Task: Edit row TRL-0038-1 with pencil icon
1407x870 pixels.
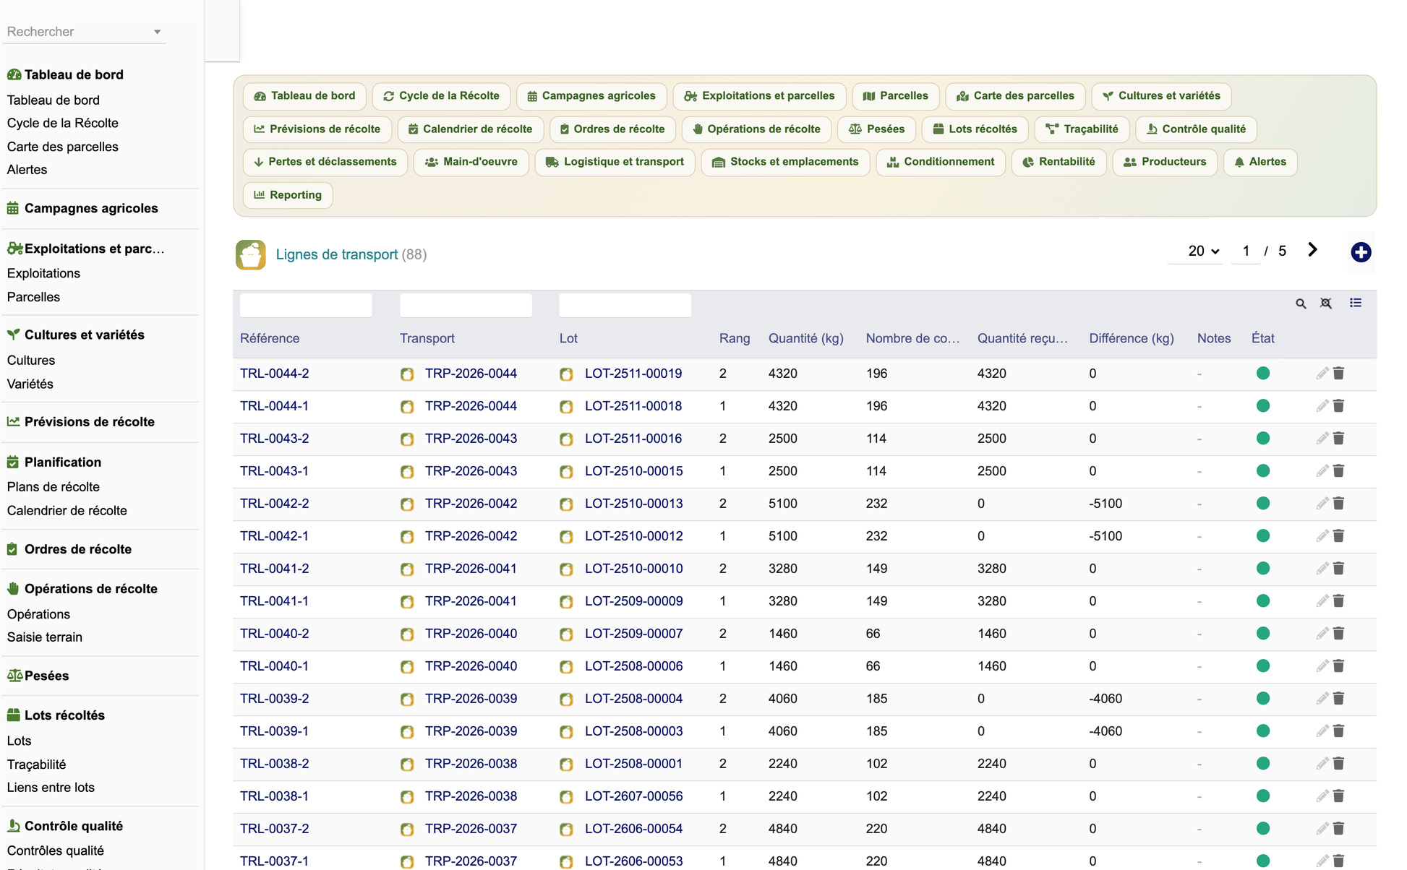Action: pos(1322,796)
